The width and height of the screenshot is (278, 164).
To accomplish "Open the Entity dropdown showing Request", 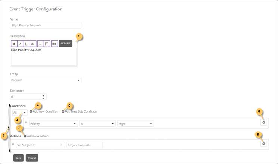I will click(x=46, y=80).
